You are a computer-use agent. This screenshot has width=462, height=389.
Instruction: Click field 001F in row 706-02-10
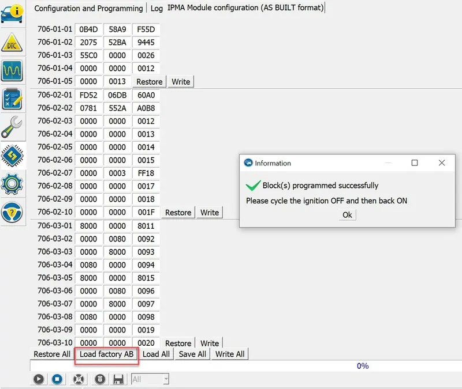click(146, 212)
